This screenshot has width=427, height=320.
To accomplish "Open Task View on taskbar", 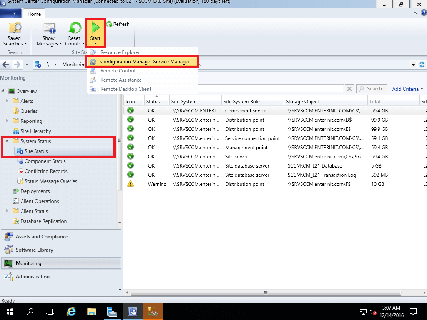I will point(50,312).
